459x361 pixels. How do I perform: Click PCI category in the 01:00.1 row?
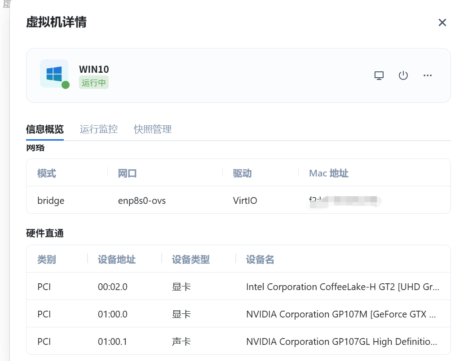click(x=44, y=342)
